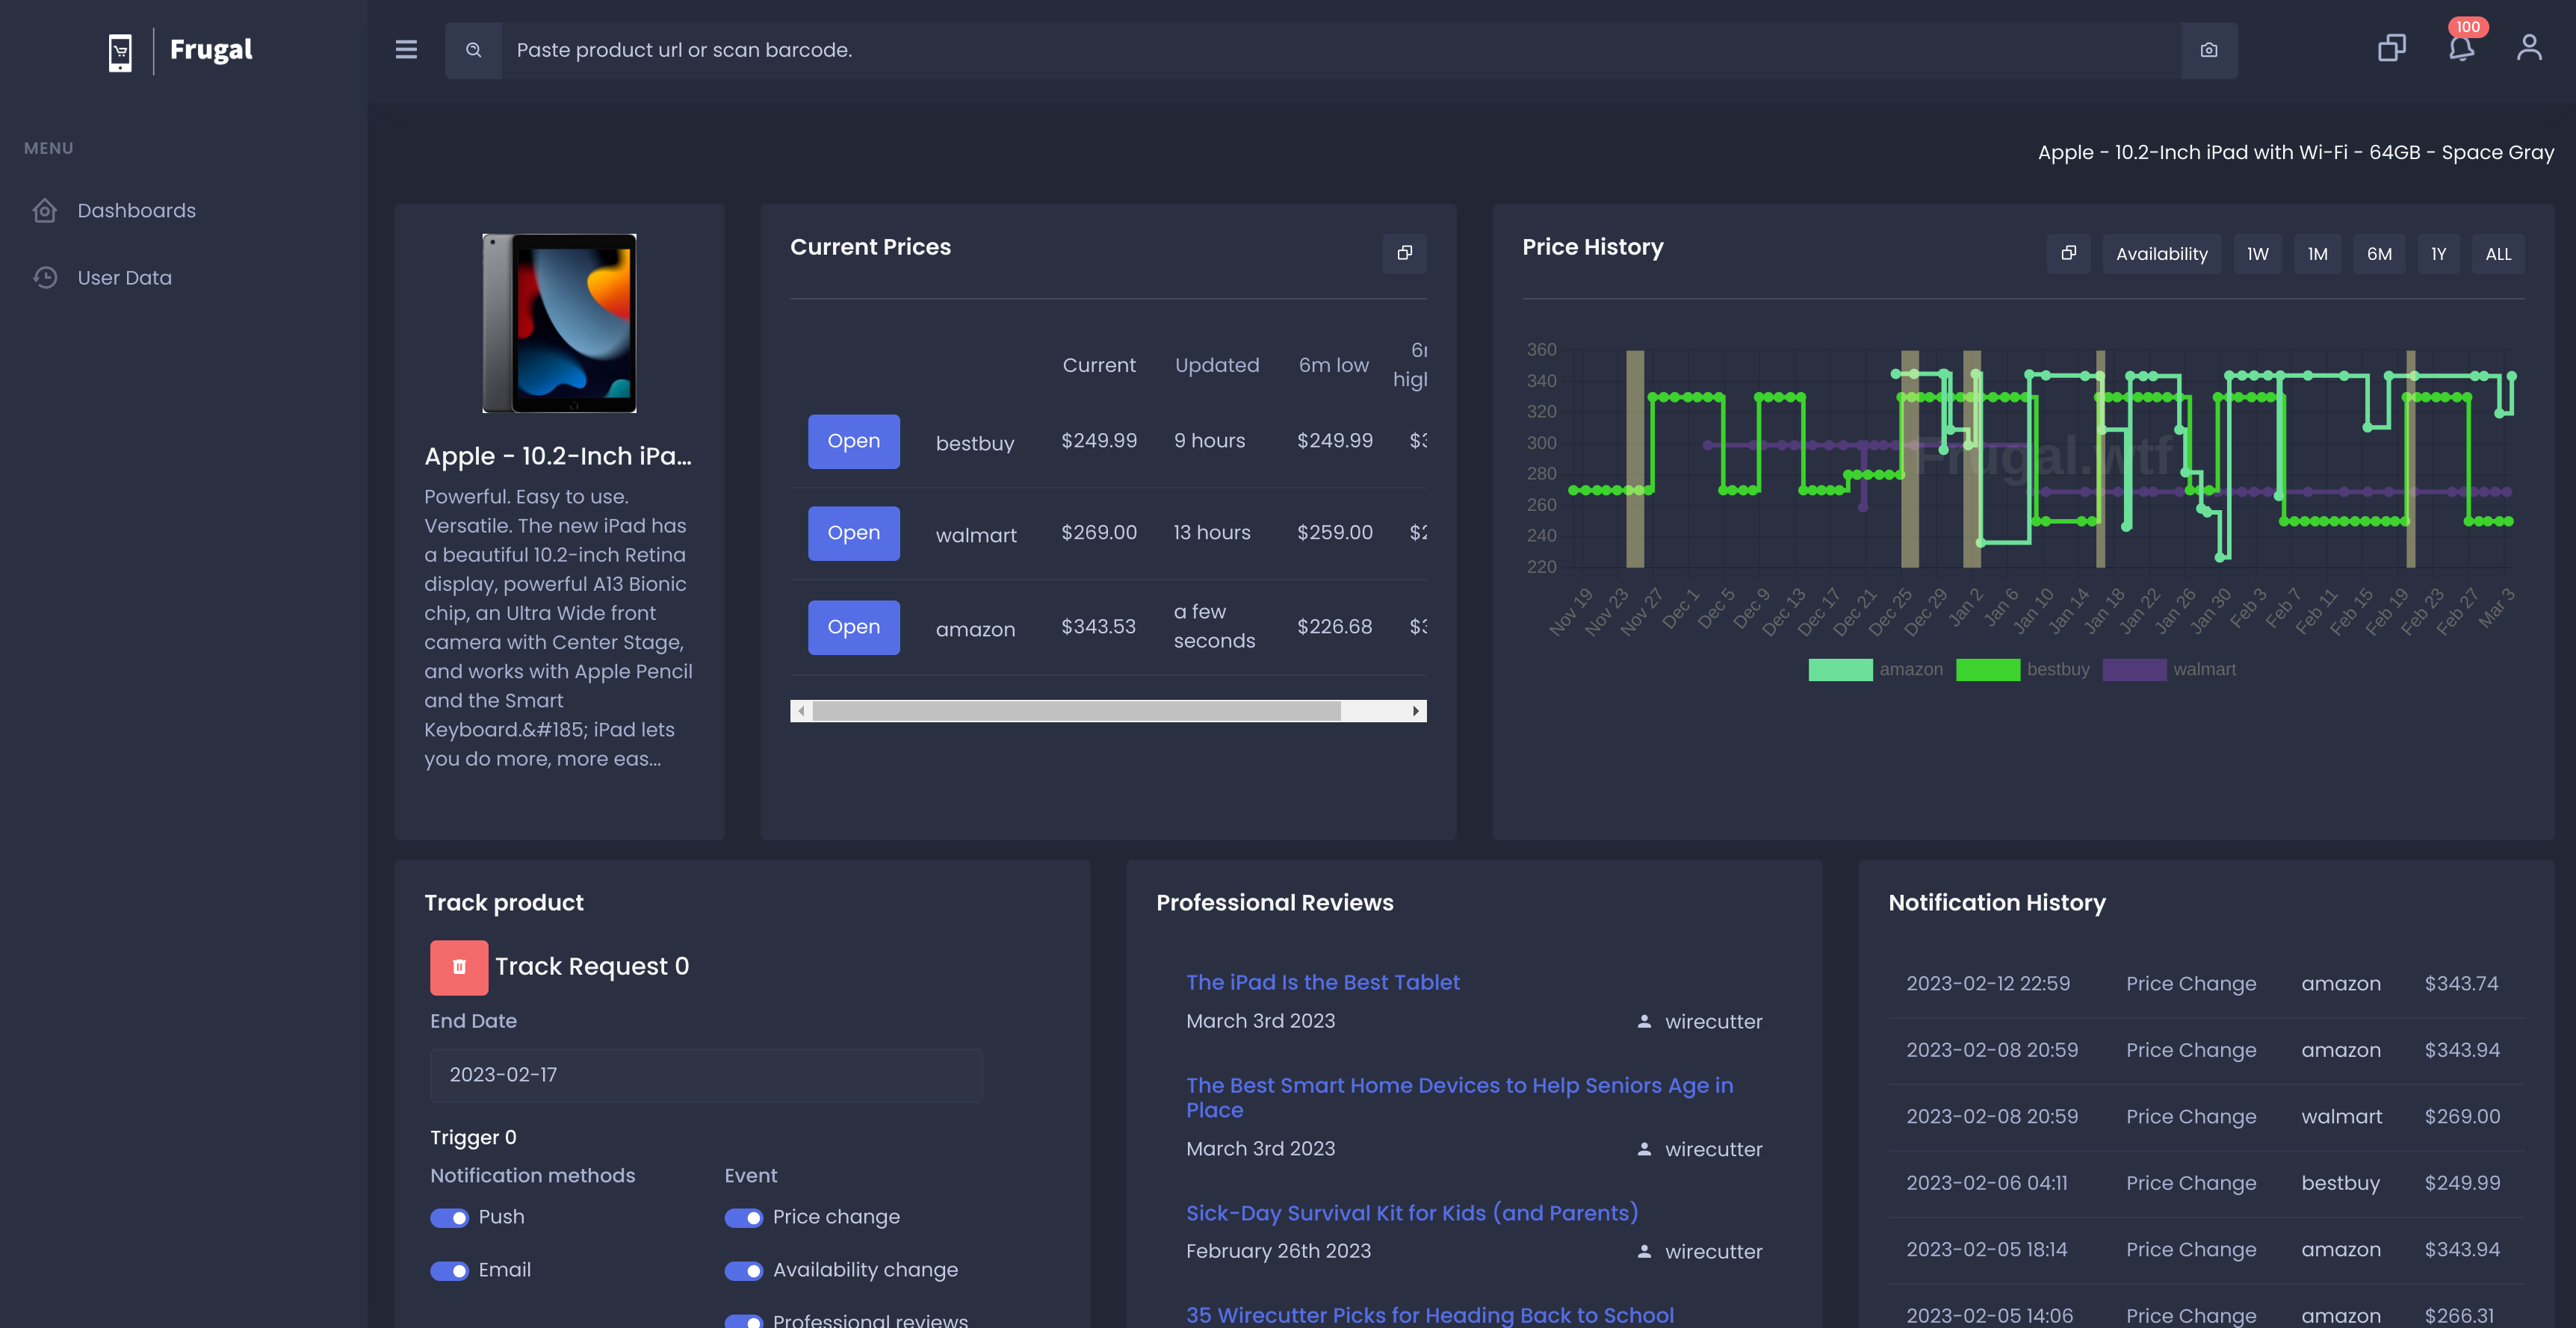Delete Track Request 0 with trash icon
The image size is (2576, 1328).
pos(459,967)
